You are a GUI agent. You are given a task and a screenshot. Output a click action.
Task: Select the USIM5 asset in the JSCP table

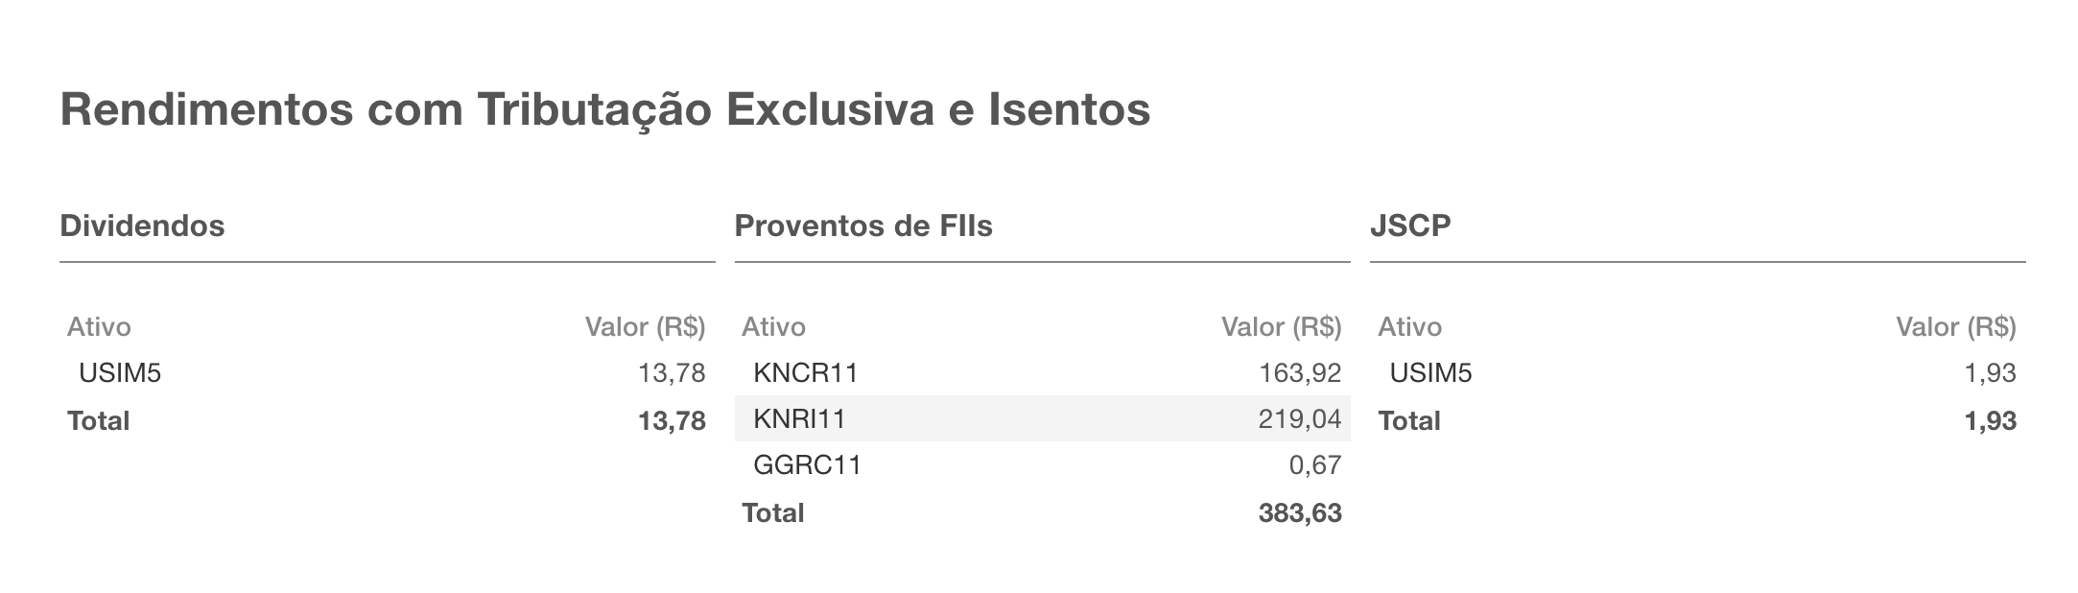coord(1430,372)
